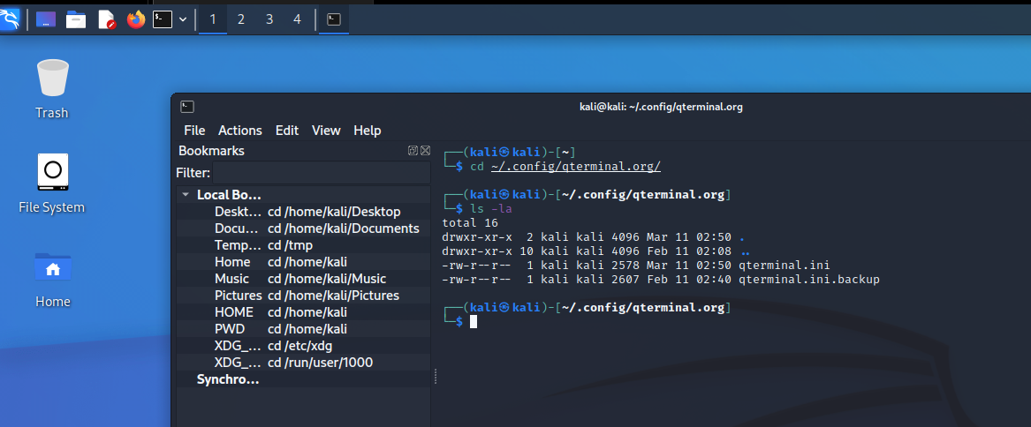Viewport: 1031px width, 427px height.
Task: Click the bookmarks Filter input field
Action: point(322,172)
